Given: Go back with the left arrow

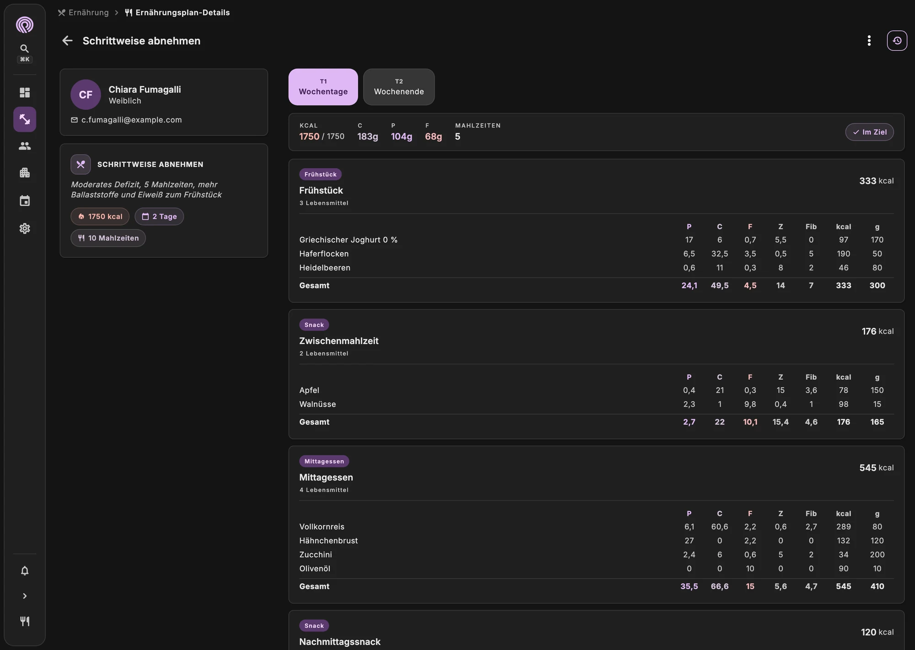Looking at the screenshot, I should [x=67, y=41].
